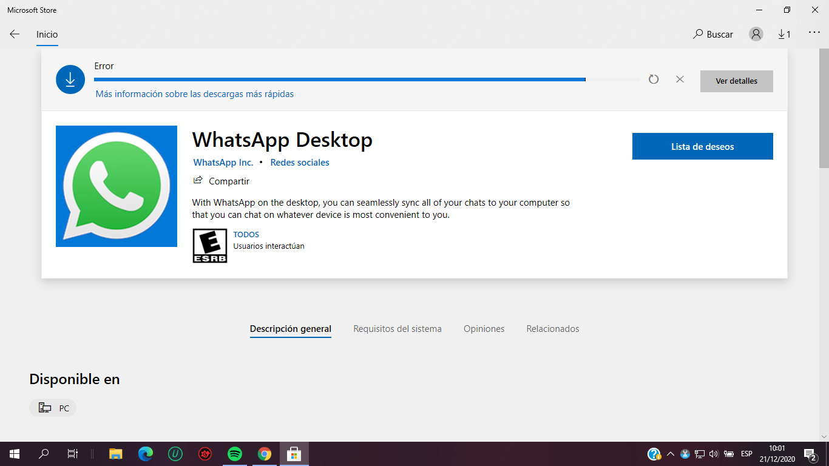Click the Microsoft Store taskbar icon
This screenshot has height=466, width=829.
(x=294, y=454)
